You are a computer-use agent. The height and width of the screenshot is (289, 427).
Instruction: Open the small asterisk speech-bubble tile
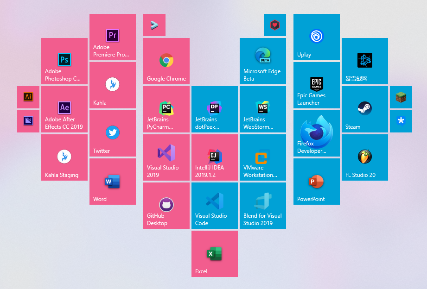click(x=401, y=121)
